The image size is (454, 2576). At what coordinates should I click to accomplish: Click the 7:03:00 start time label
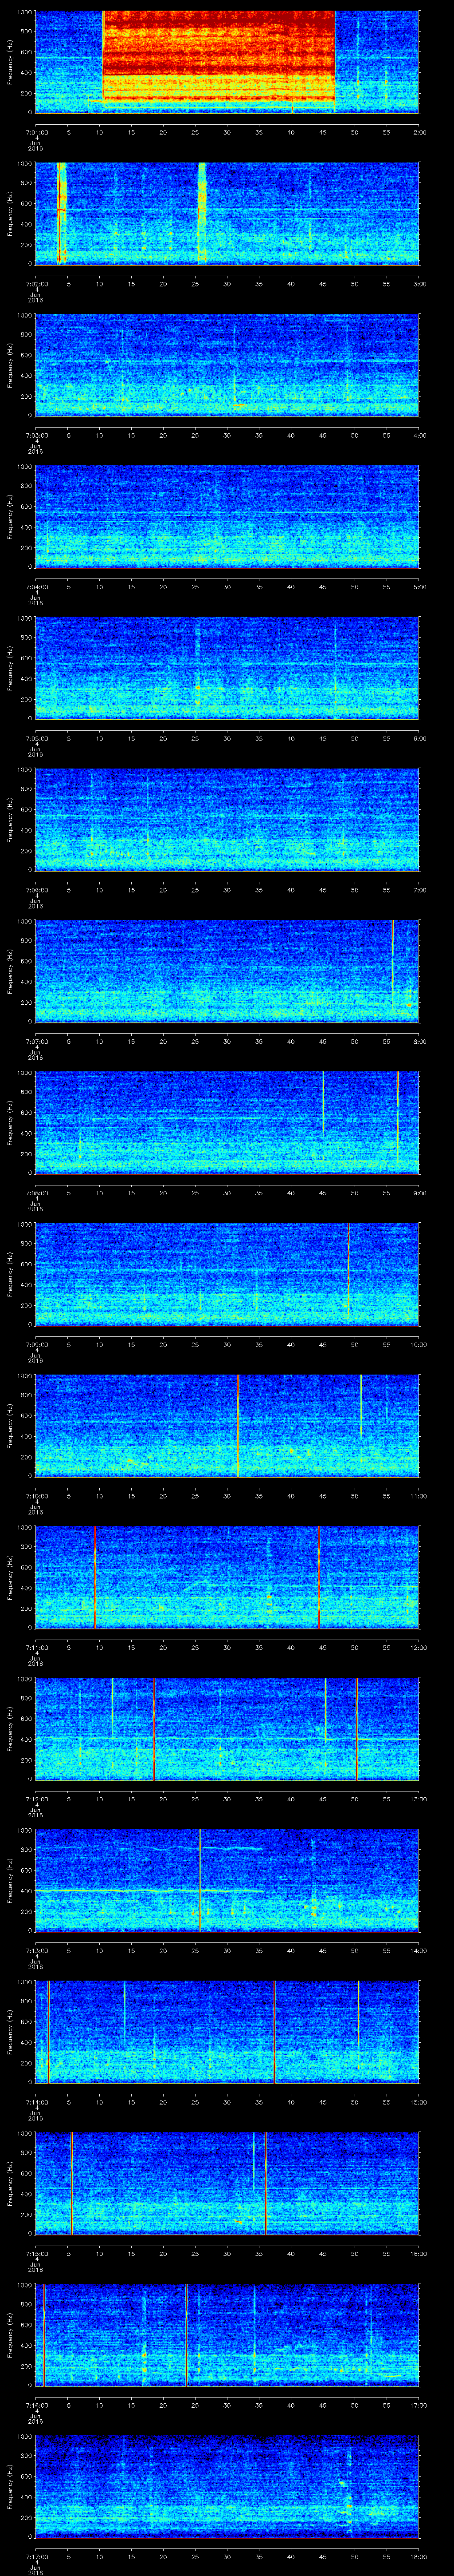pos(36,435)
